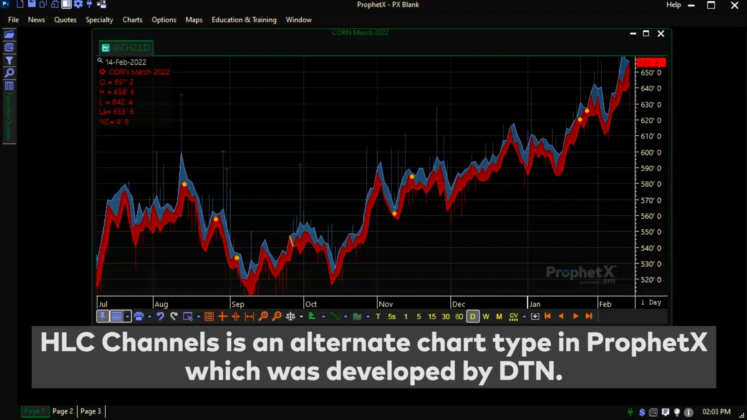
Task: Click the save disk icon in title bar
Action: tap(31, 4)
